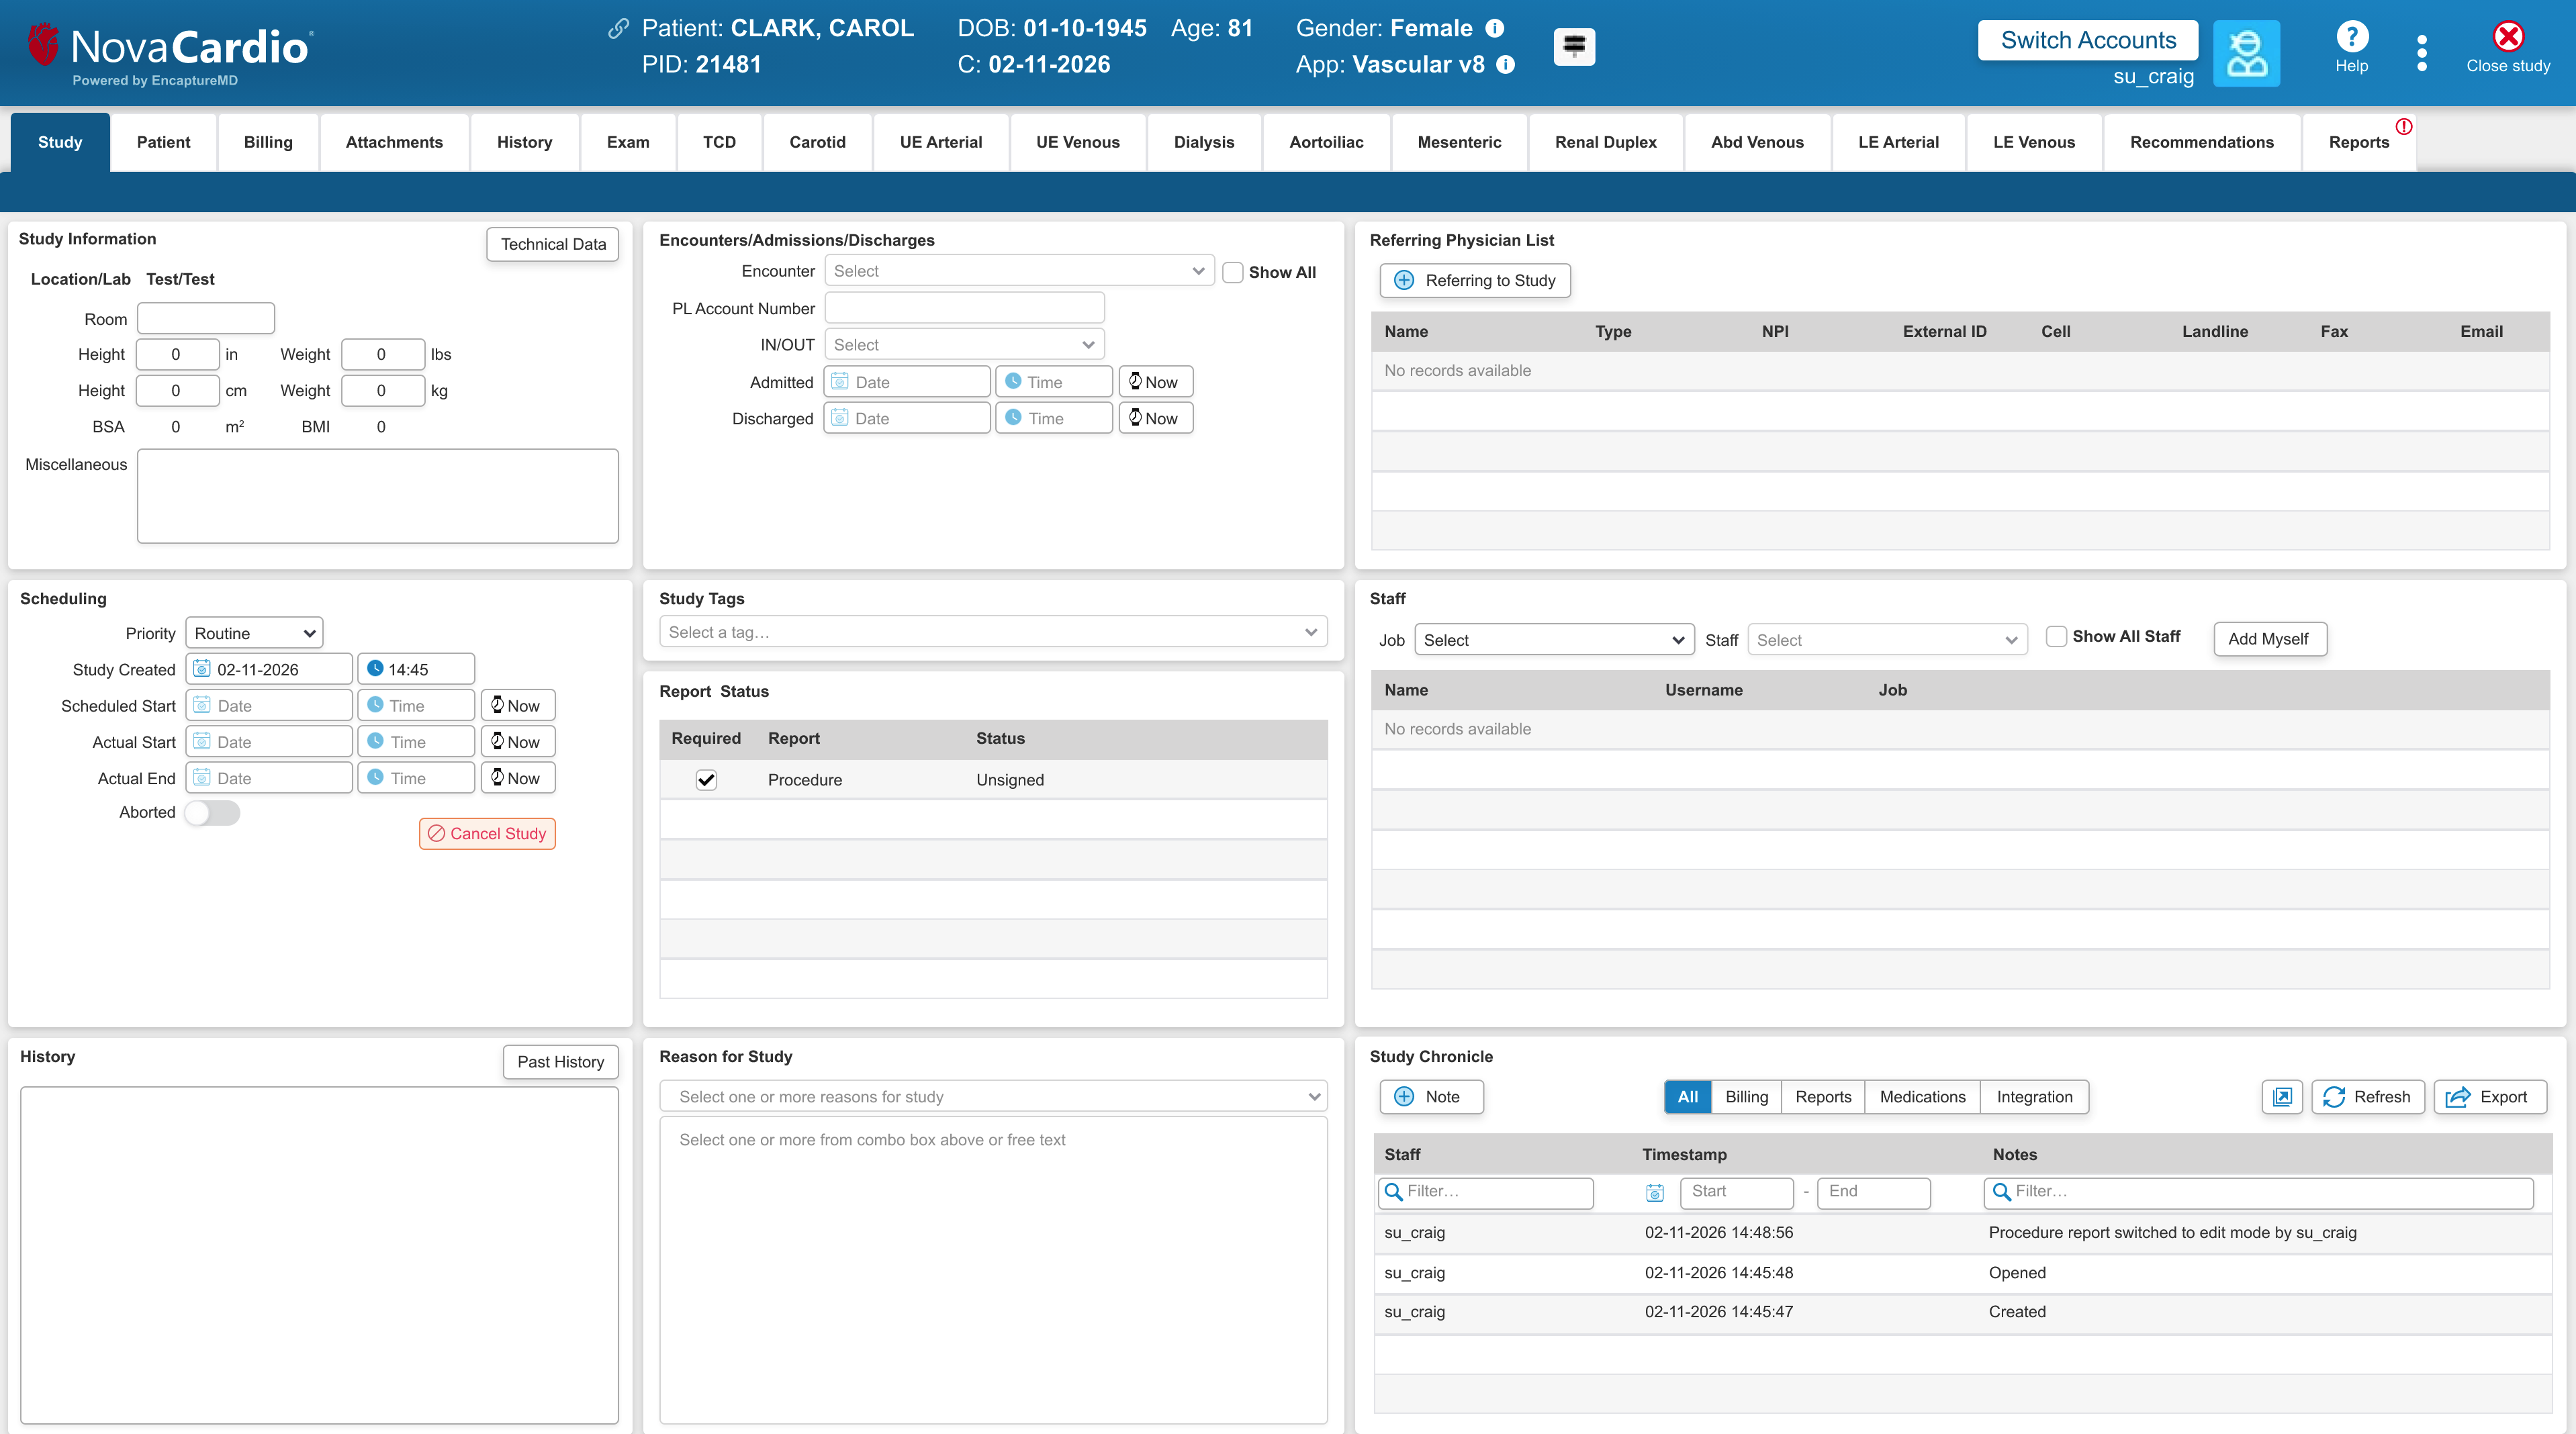Expand the Encounter Select dropdown

[x=1019, y=271]
